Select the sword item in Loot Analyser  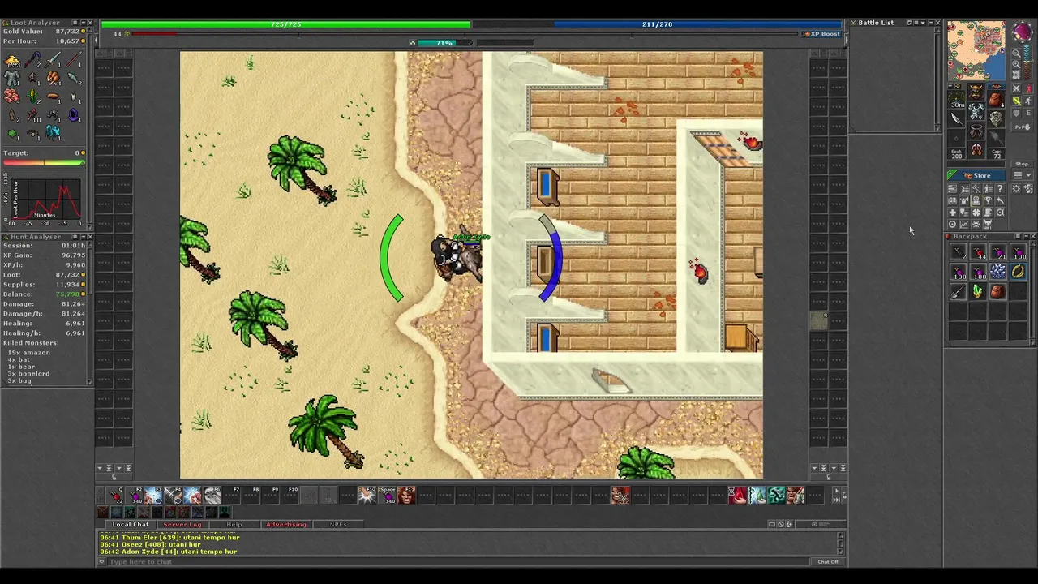click(x=54, y=60)
